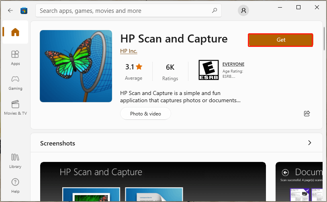Click the orange star rating icon
Screen dimensions: 327x202
click(139, 67)
